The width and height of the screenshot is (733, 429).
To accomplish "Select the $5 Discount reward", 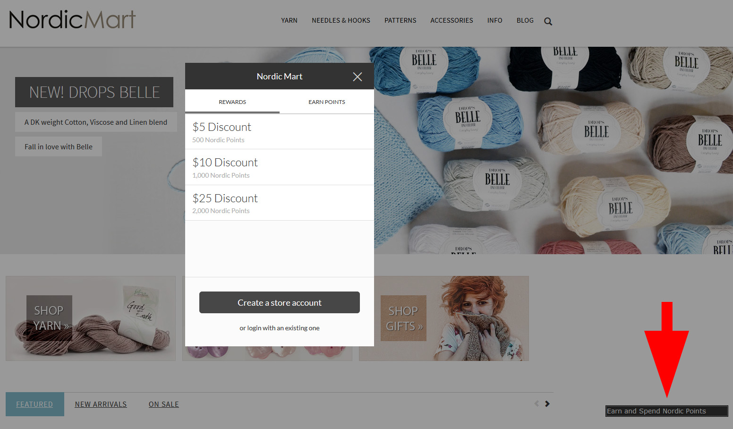I will tap(280, 132).
